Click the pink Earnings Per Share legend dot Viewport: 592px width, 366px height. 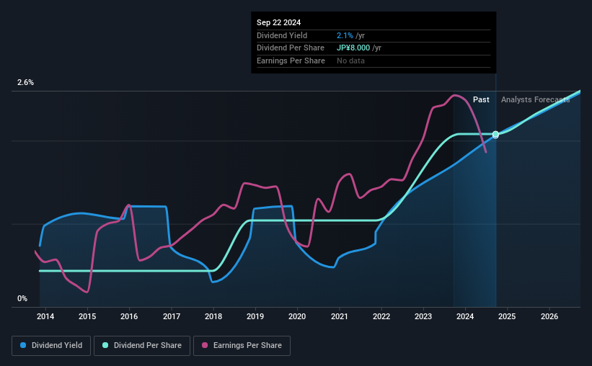click(205, 345)
